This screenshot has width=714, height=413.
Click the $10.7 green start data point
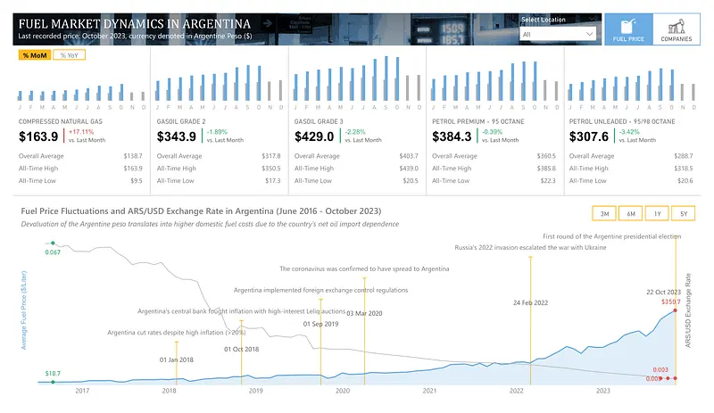click(53, 382)
